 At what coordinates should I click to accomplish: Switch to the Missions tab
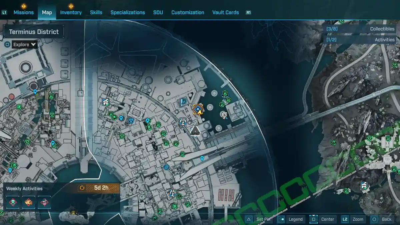[x=23, y=12]
